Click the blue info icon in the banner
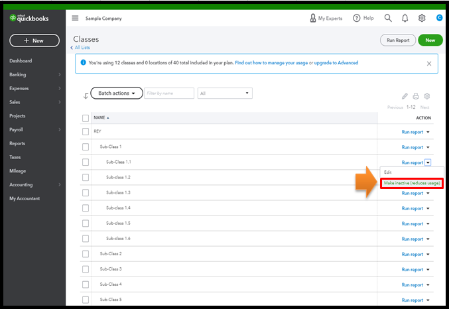Image resolution: width=449 pixels, height=309 pixels. 83,62
